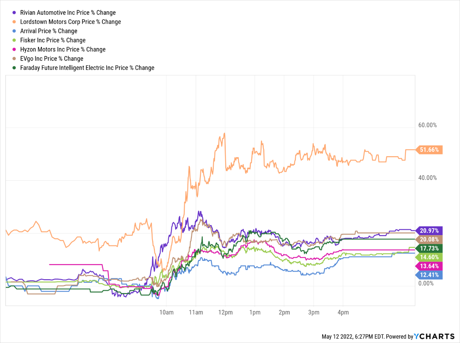
Task: Click the light green 14.60% value tag
Action: (429, 257)
